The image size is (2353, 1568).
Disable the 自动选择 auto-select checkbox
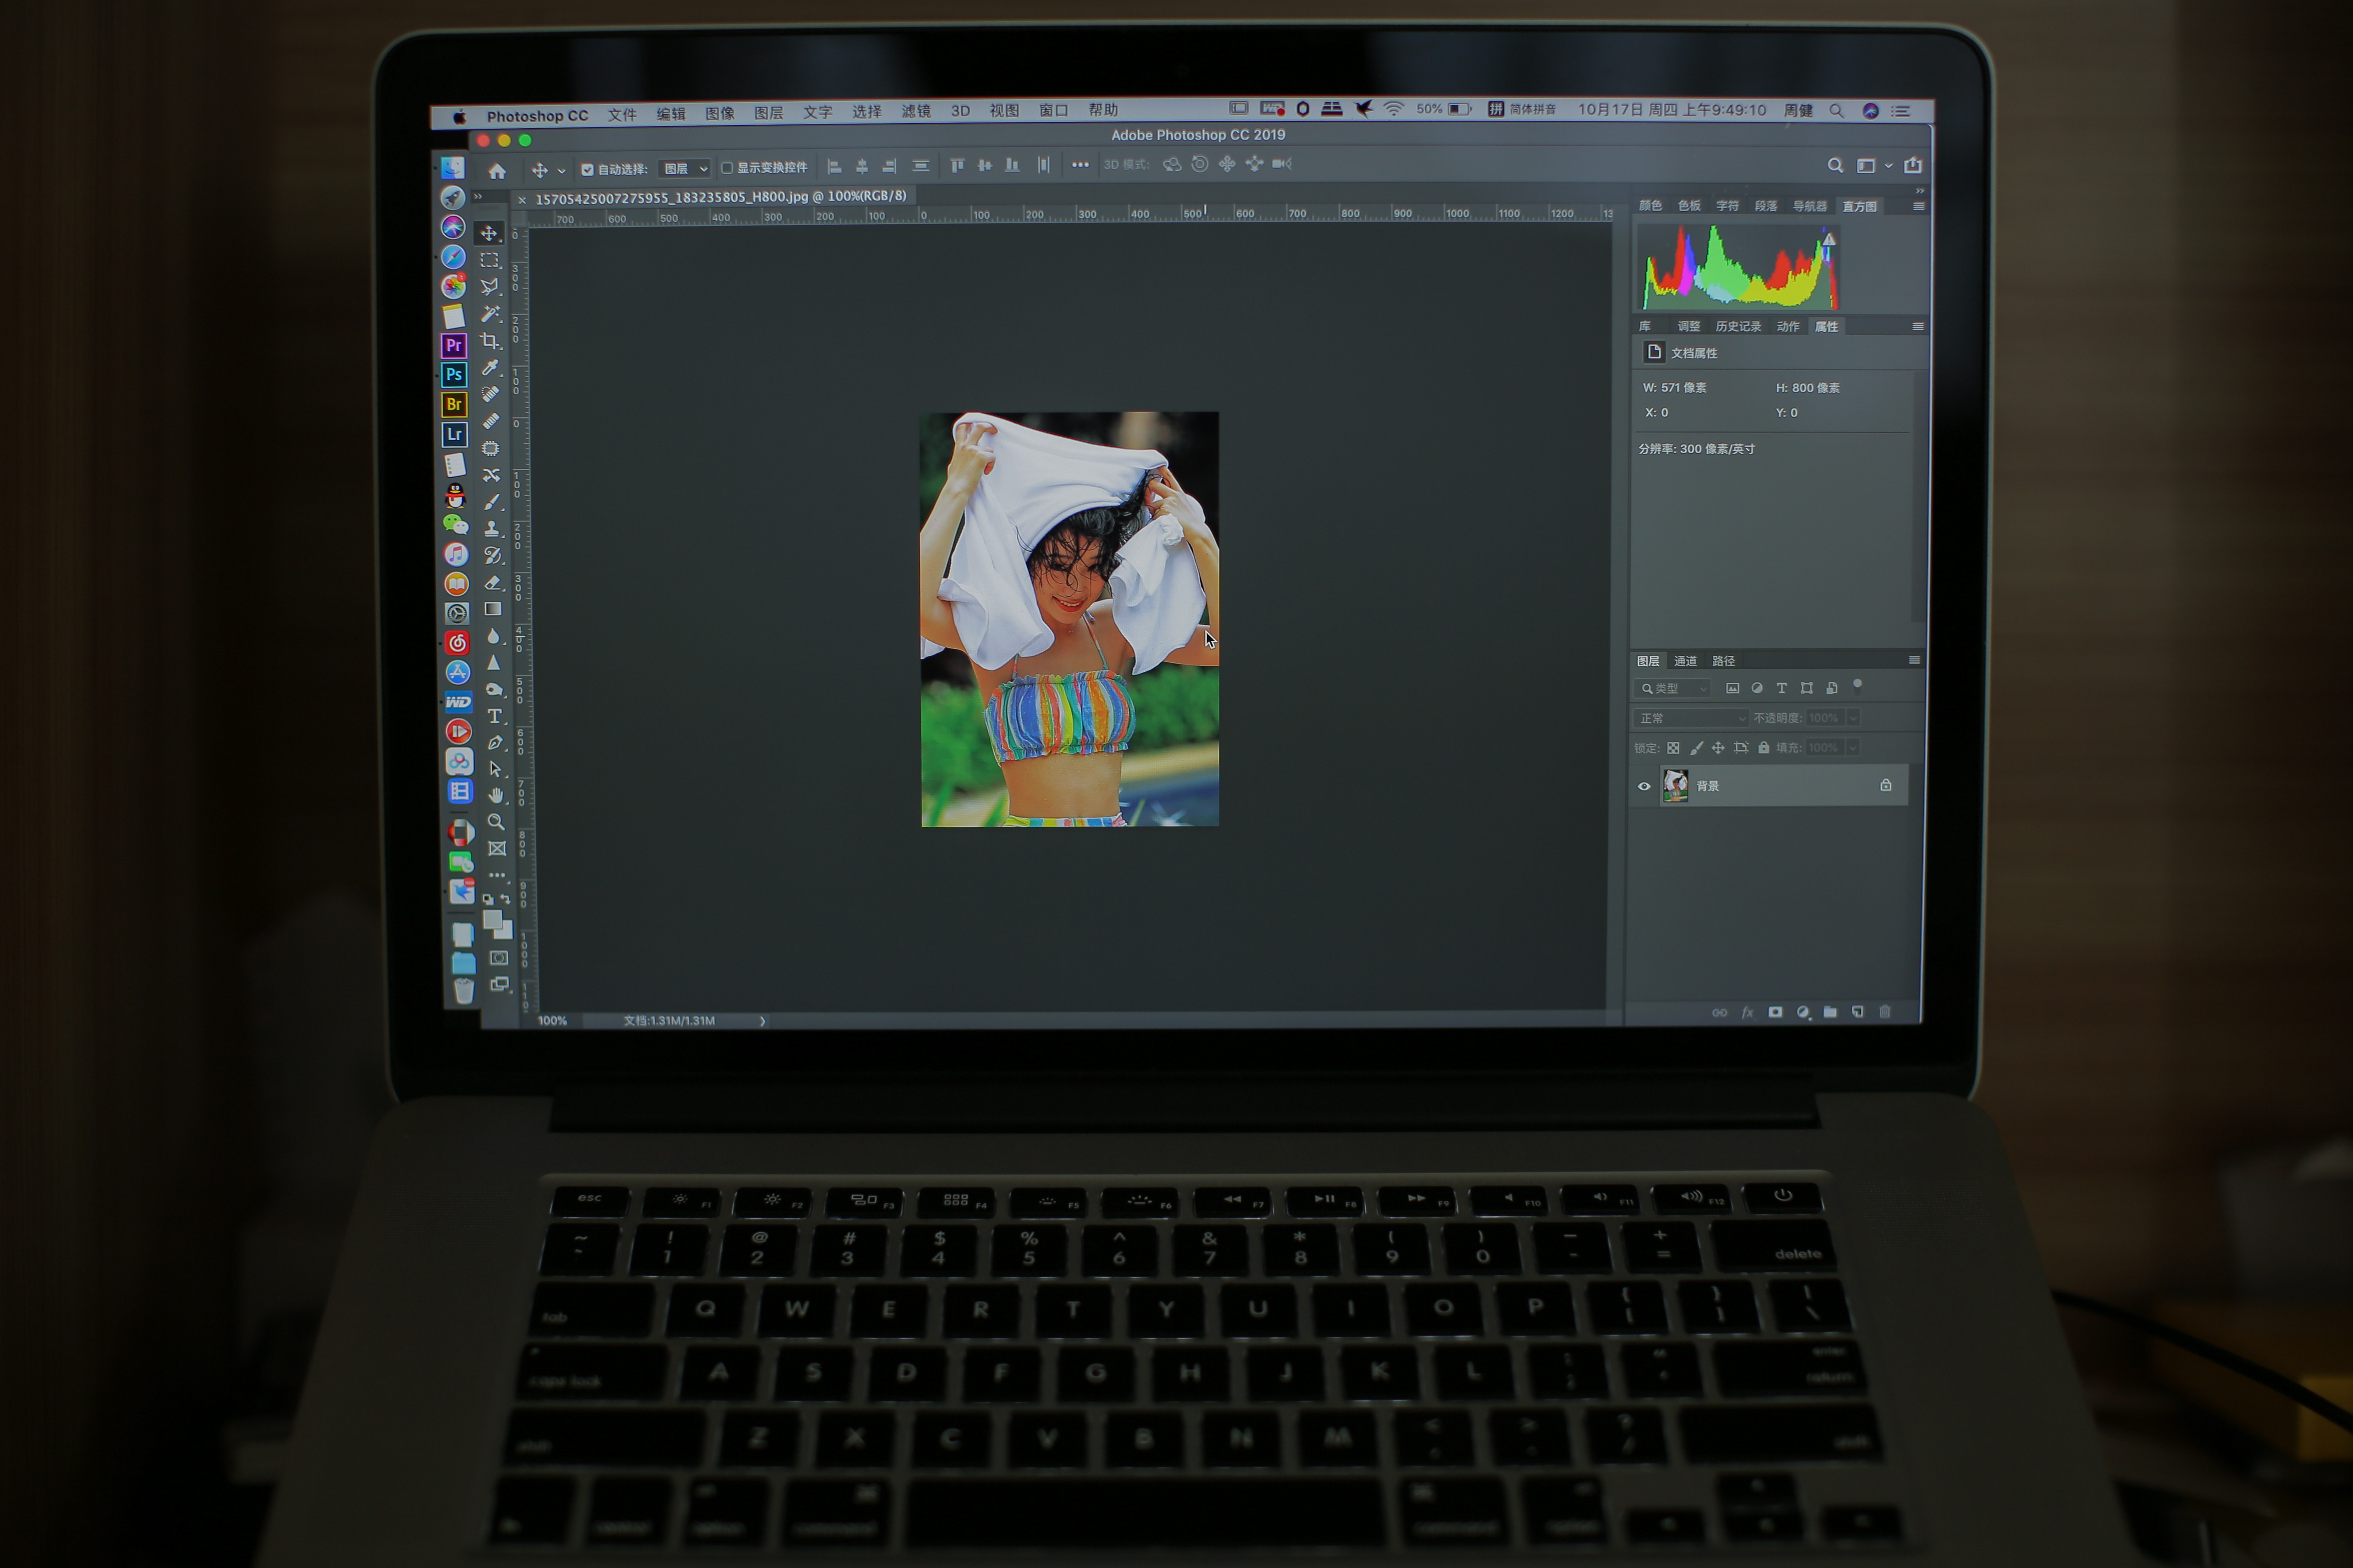point(587,170)
